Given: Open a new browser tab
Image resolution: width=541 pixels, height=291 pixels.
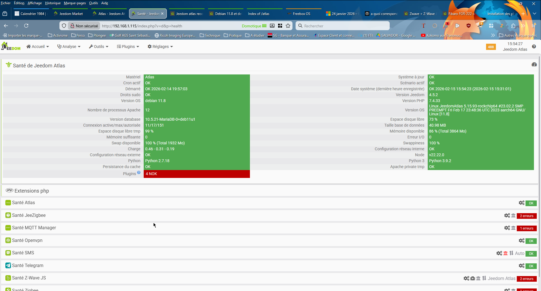Looking at the screenshot, I should pyautogui.click(x=523, y=14).
